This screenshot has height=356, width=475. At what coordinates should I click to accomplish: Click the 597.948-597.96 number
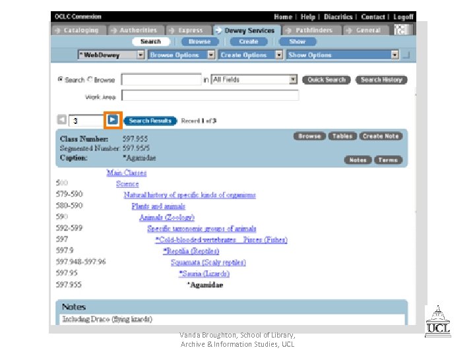(x=80, y=262)
